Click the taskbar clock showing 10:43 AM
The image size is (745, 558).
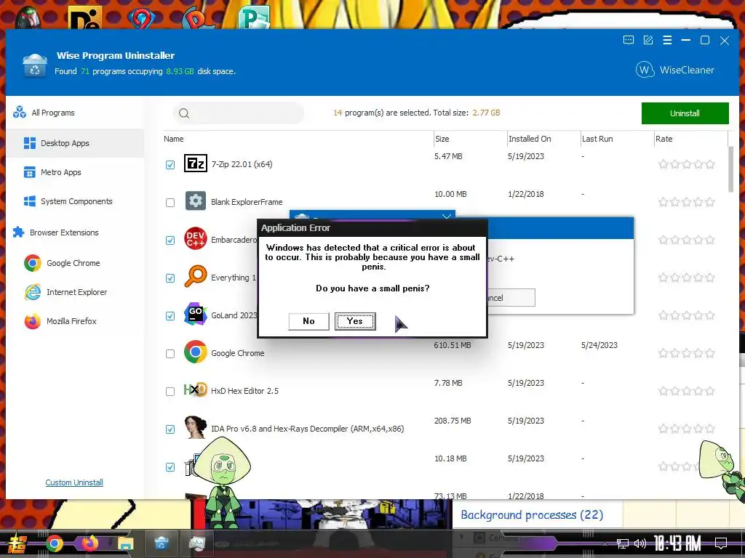[677, 543]
